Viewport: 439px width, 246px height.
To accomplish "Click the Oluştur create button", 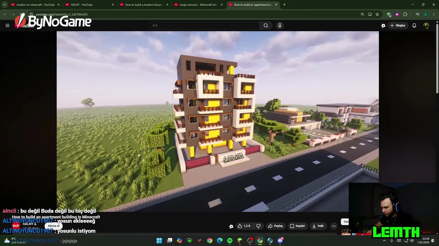I will (398, 25).
